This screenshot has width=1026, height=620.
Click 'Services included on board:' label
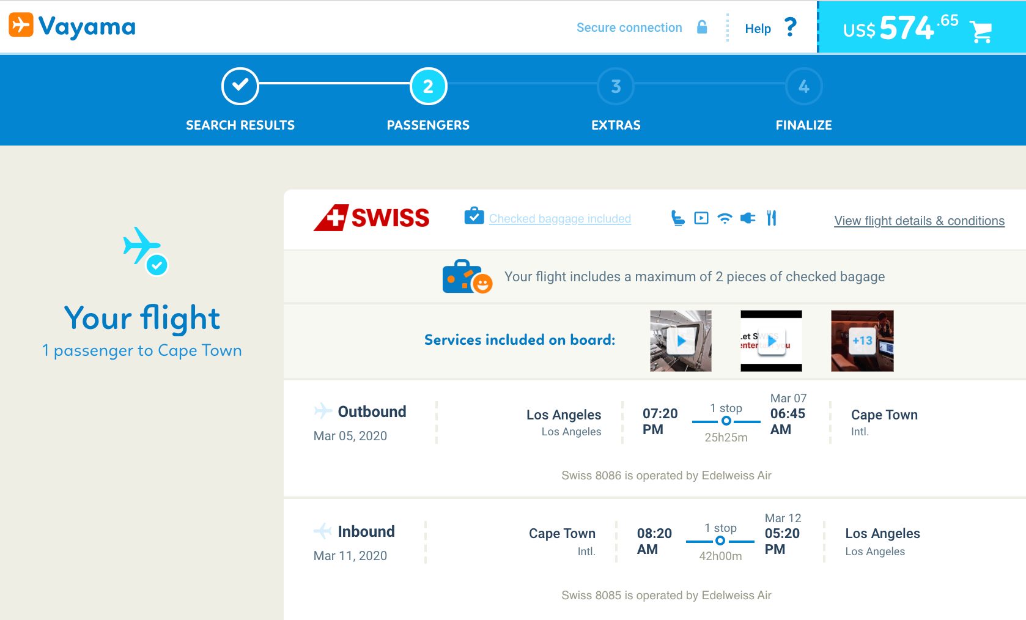[x=520, y=340]
